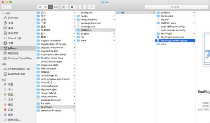Select the hybirdDeeptalk folder
Screen dimensions: 210x123
tap(56, 76)
